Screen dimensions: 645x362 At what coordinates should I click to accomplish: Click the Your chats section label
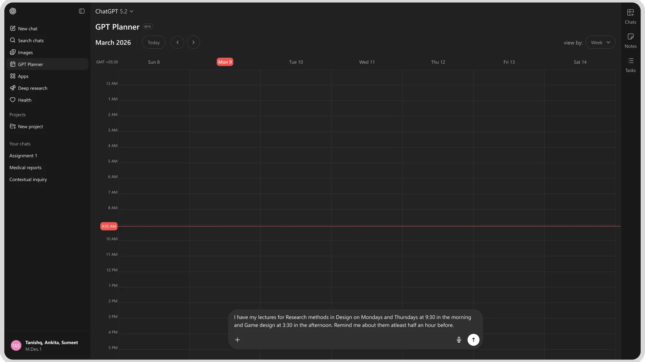pyautogui.click(x=20, y=144)
